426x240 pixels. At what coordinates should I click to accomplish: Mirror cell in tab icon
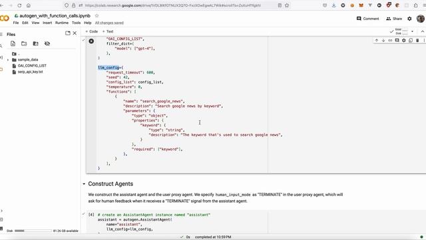[411, 40]
